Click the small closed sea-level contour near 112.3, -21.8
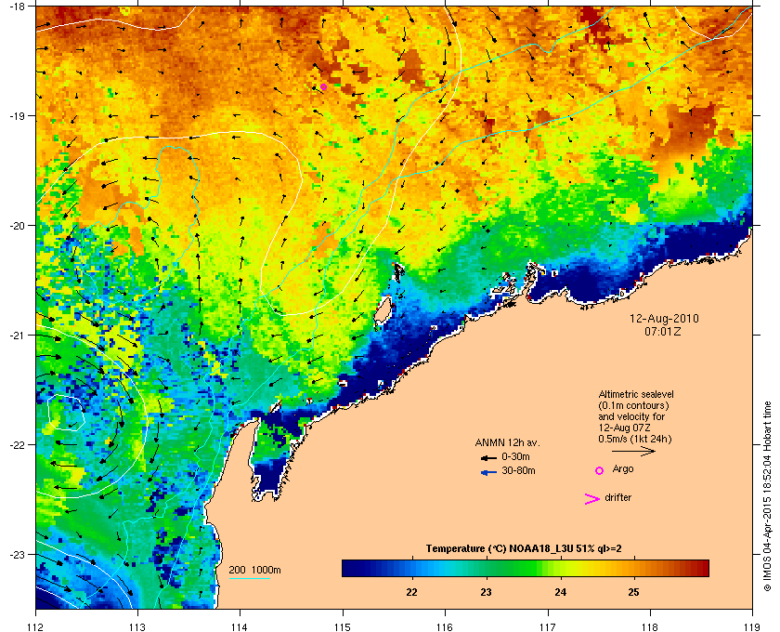Viewport: 780px width, 632px height. point(66,413)
